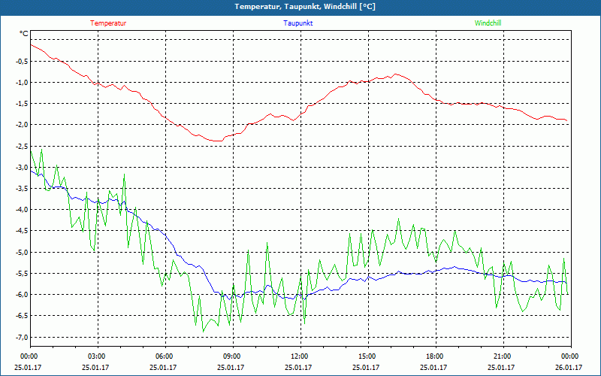The height and width of the screenshot is (376, 601).
Task: Click the -6,0 y-axis label
Action: click(x=22, y=295)
